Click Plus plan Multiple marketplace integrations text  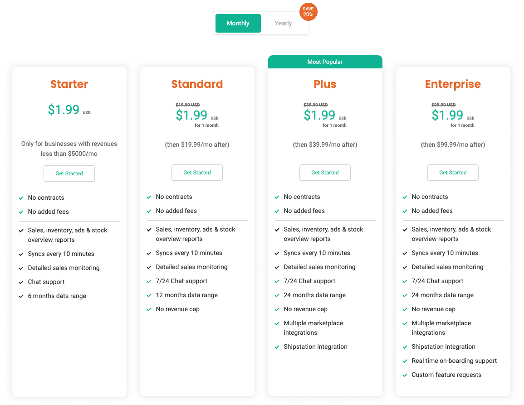pos(313,328)
